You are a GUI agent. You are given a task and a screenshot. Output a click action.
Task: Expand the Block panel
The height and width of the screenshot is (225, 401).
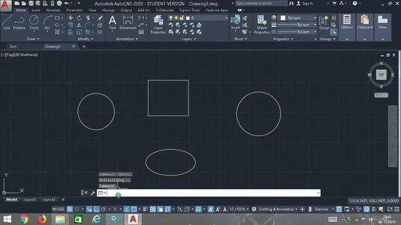pos(241,39)
